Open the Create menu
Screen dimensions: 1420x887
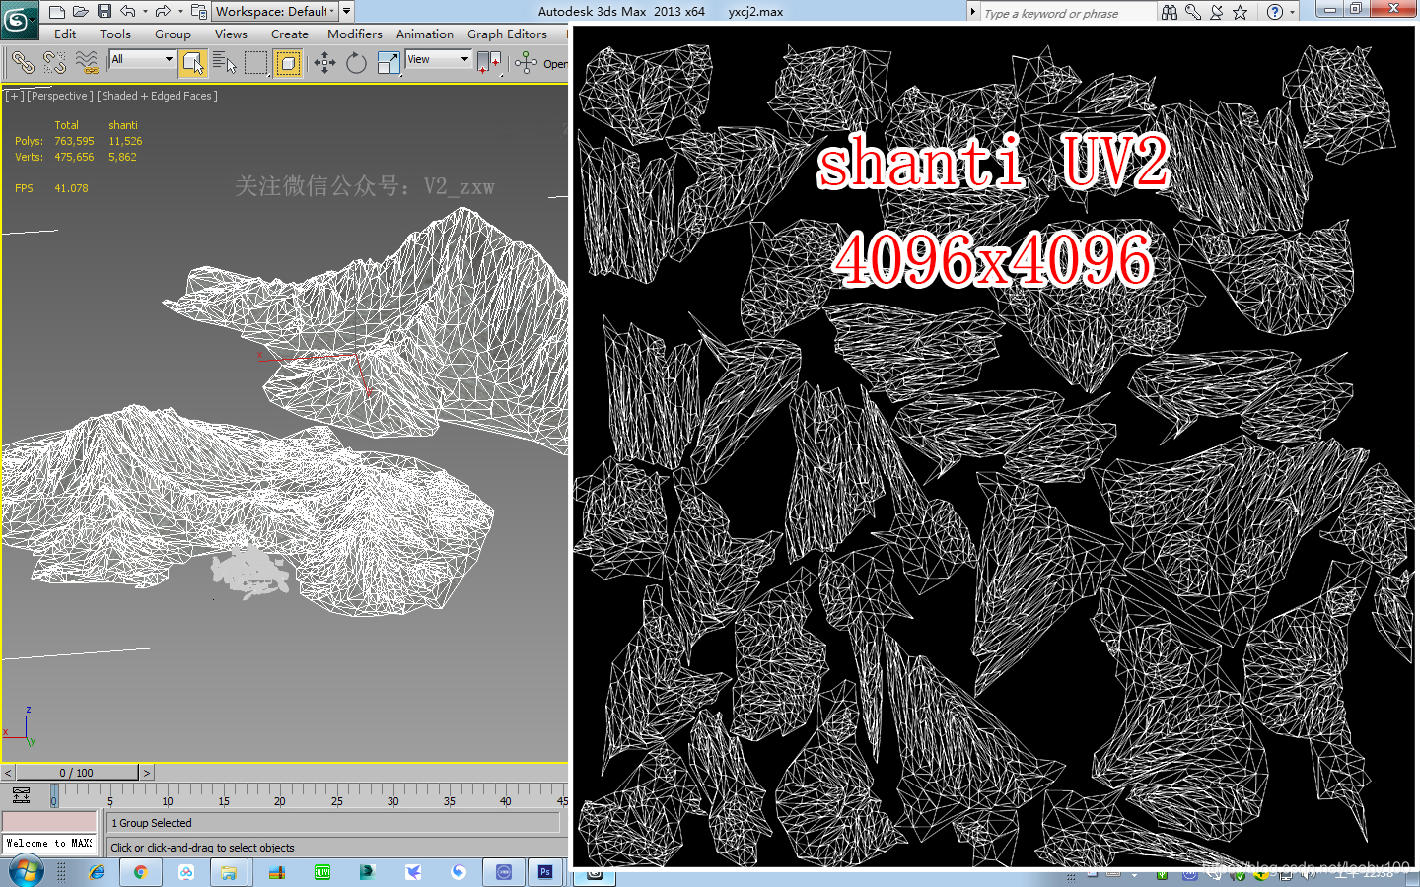290,34
